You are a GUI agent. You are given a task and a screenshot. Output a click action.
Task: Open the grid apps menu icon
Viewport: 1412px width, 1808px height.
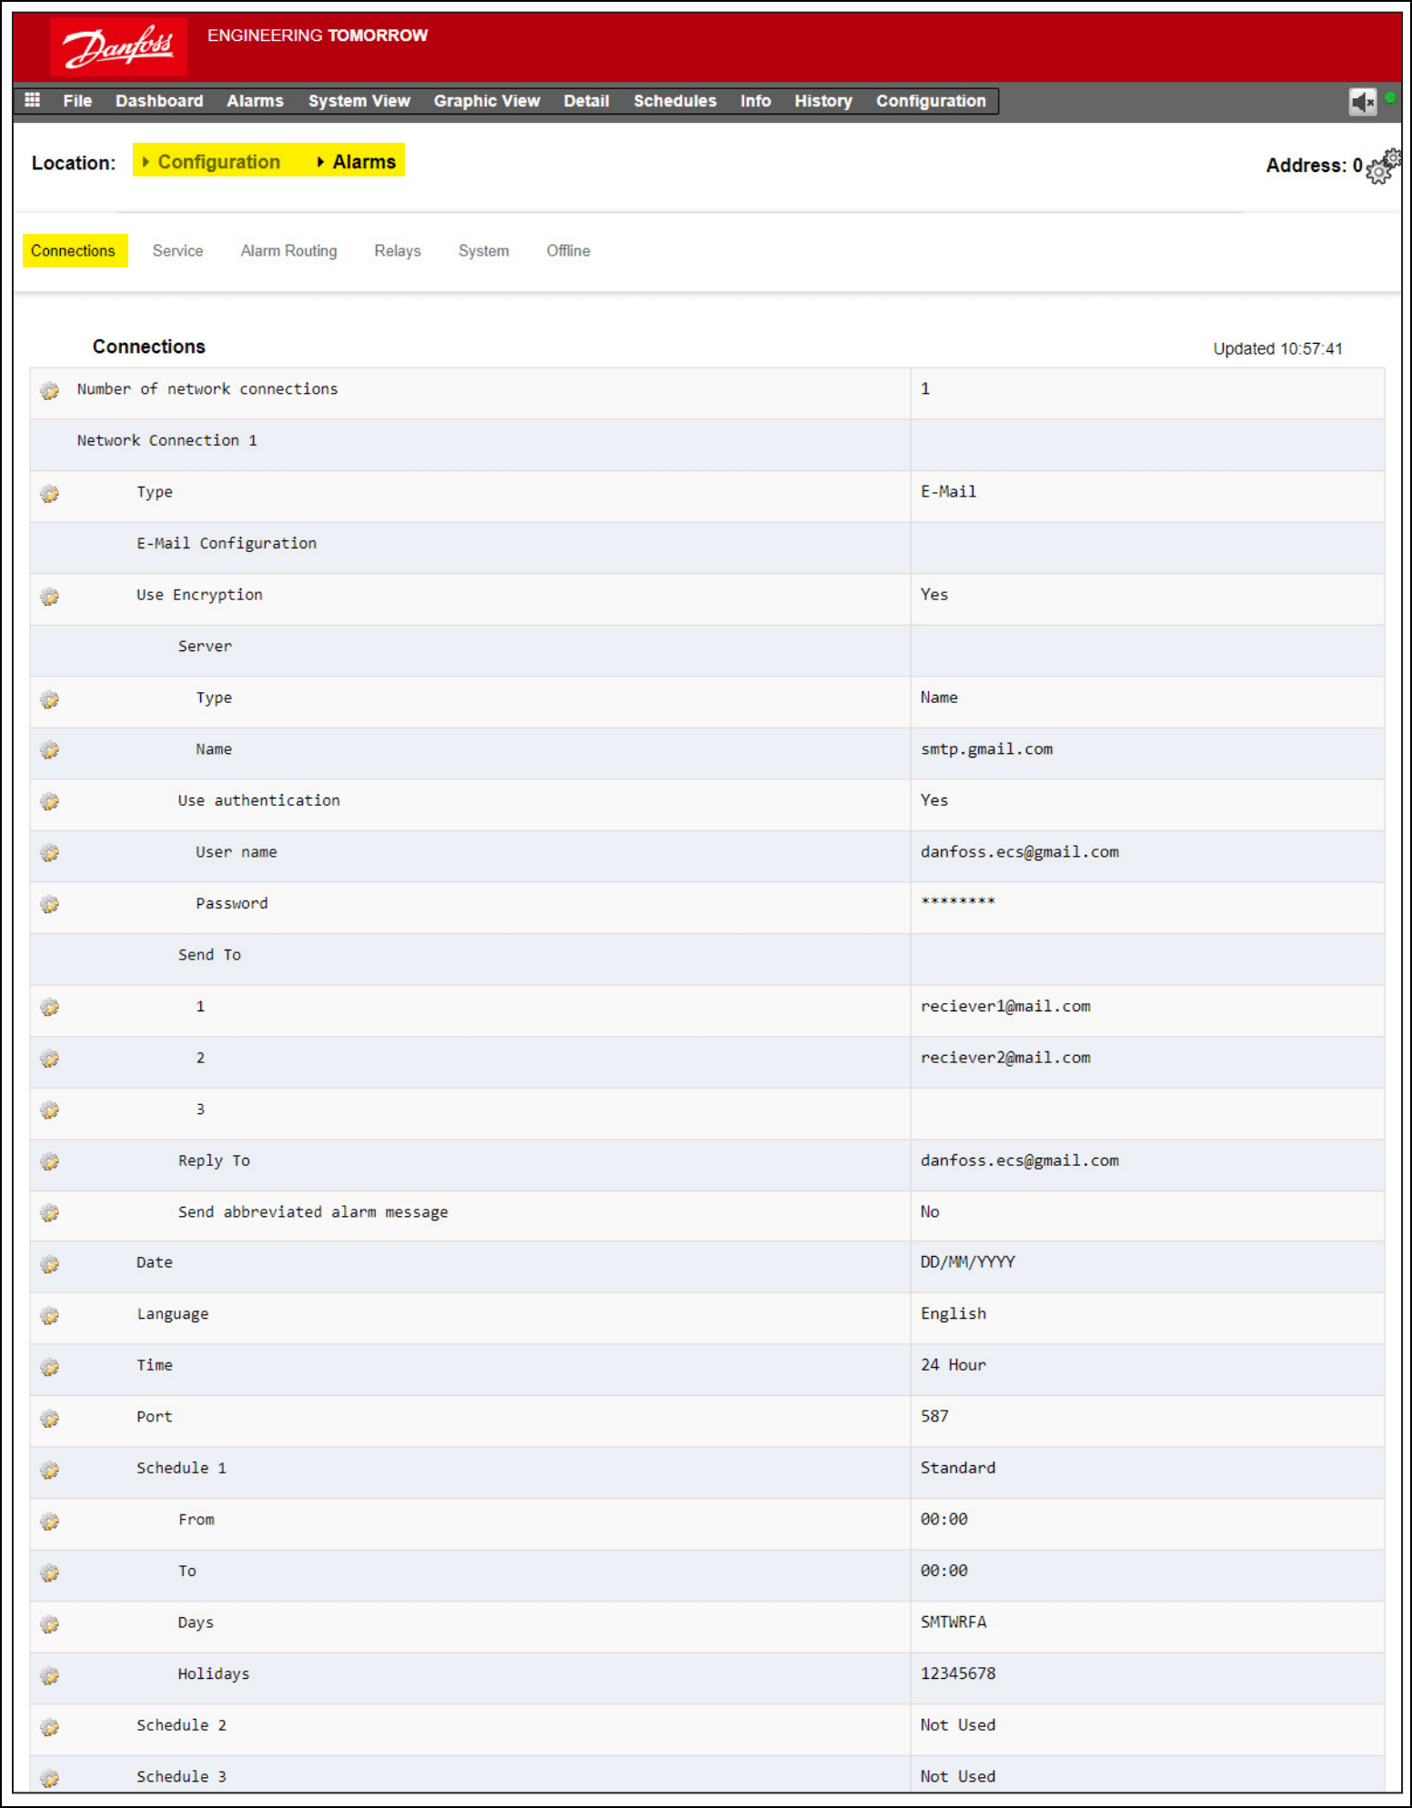(33, 100)
